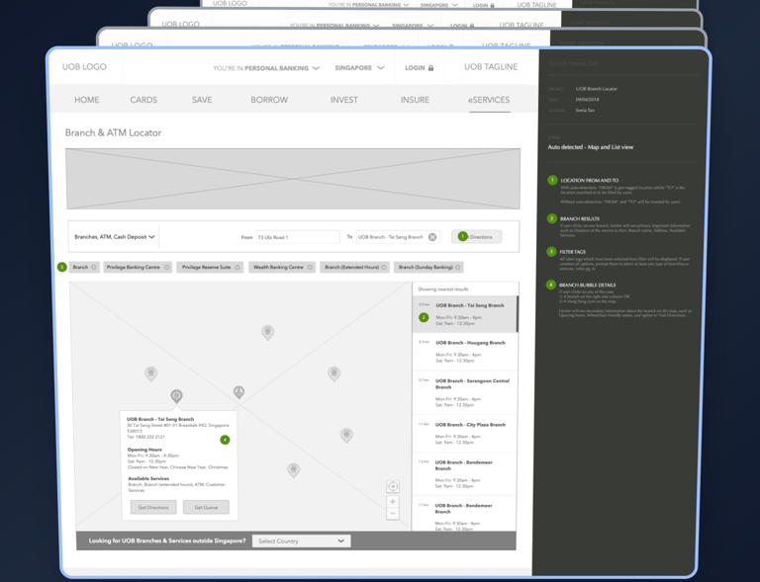Clear the To field with its X icon
This screenshot has width=760, height=582.
(431, 237)
